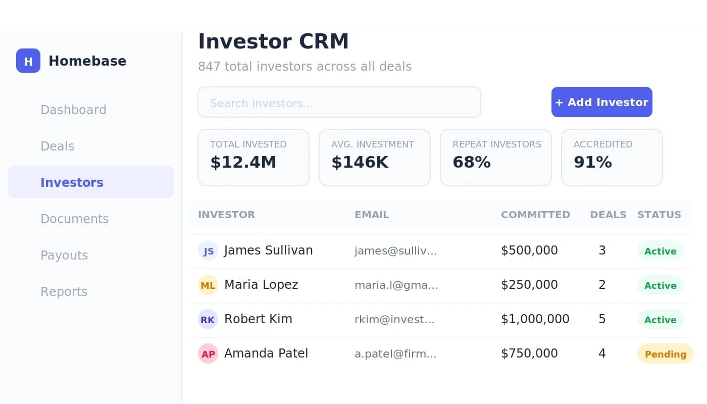This screenshot has width=707, height=404.
Task: Sort by the INVESTOR column header
Action: [226, 215]
